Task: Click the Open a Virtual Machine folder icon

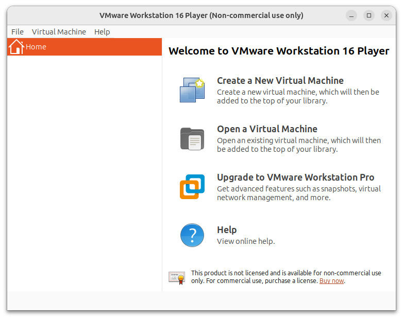Action: (x=192, y=139)
